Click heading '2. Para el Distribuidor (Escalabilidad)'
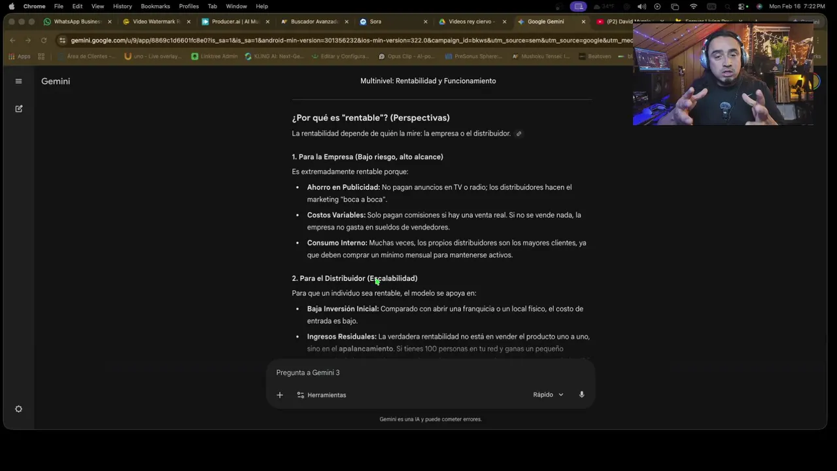Viewport: 837px width, 471px height. click(x=354, y=279)
